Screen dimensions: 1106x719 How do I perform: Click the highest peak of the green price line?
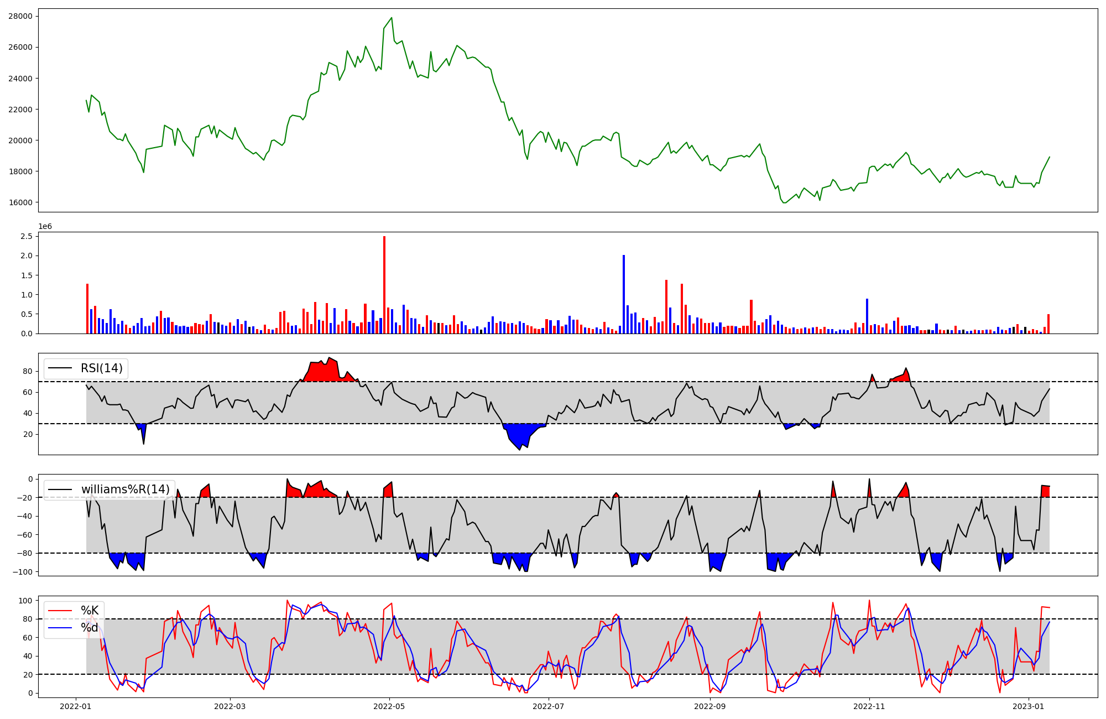tap(392, 18)
